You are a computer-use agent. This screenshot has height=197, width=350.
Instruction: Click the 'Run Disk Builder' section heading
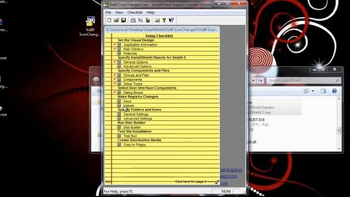click(131, 123)
